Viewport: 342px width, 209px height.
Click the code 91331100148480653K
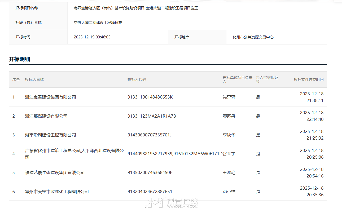click(x=150, y=97)
